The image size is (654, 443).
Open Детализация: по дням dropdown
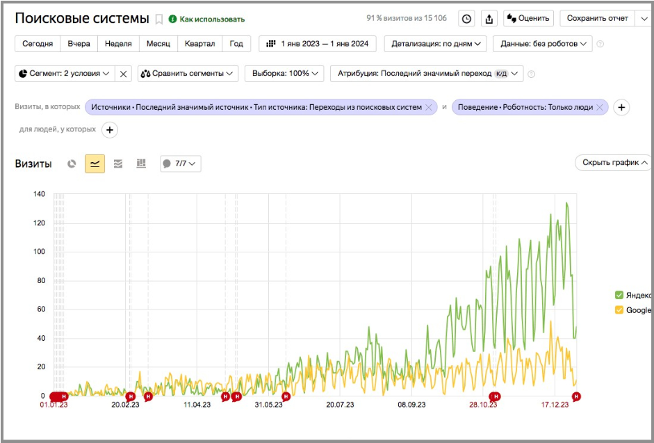click(436, 44)
